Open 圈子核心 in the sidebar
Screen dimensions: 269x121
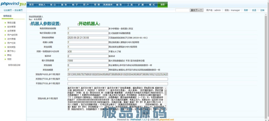[11, 51]
